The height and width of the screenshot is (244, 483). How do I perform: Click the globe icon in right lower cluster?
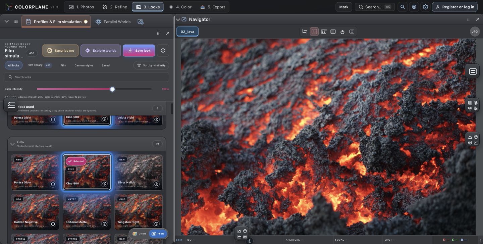pos(470,143)
